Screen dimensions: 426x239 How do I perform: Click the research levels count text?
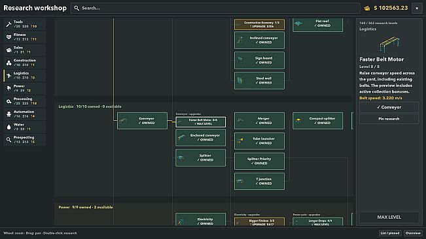[378, 23]
